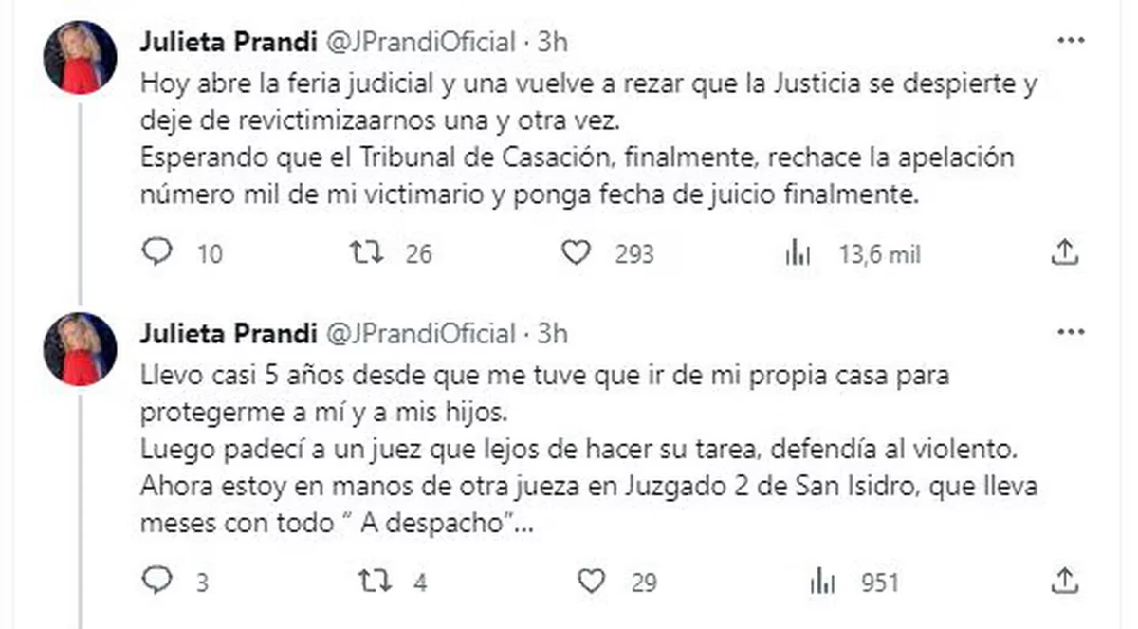Open more options menu on second tweet
The height and width of the screenshot is (629, 1138).
pyautogui.click(x=1071, y=333)
